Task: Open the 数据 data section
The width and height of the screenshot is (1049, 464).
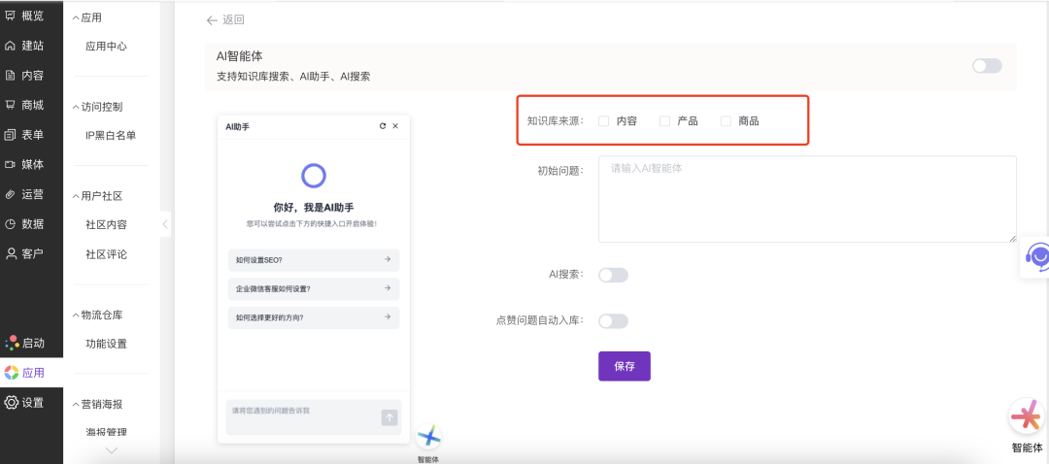Action: click(24, 223)
